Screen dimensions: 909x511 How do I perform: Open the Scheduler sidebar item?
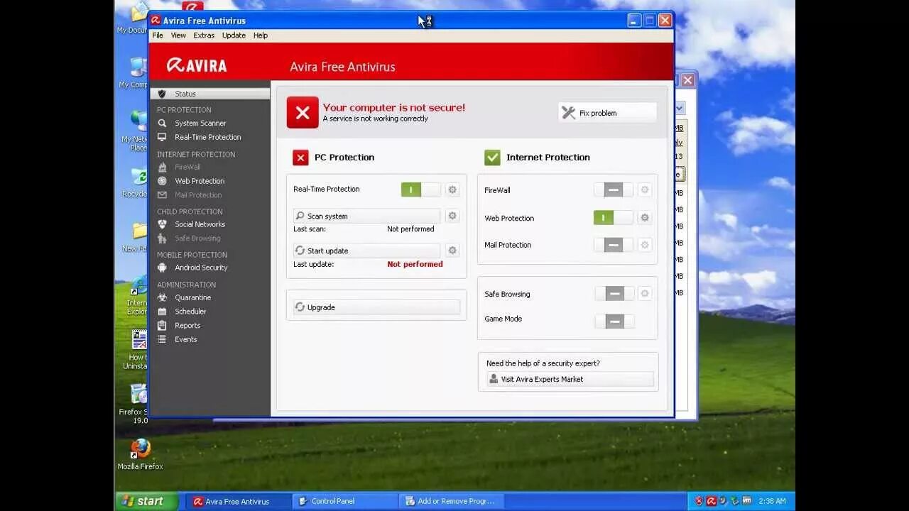coord(190,312)
